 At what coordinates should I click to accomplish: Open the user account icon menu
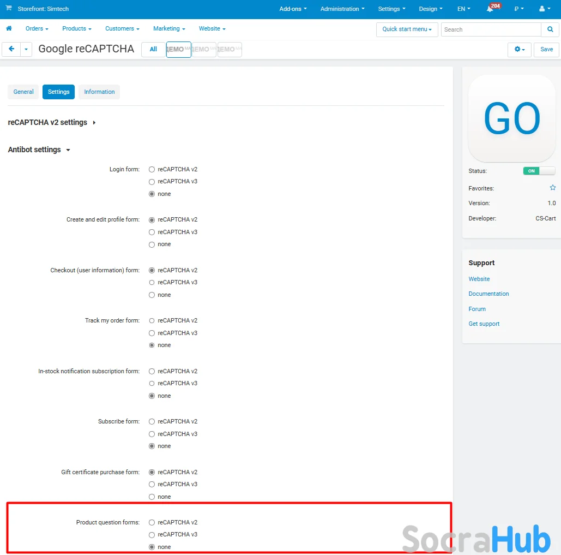pos(544,9)
